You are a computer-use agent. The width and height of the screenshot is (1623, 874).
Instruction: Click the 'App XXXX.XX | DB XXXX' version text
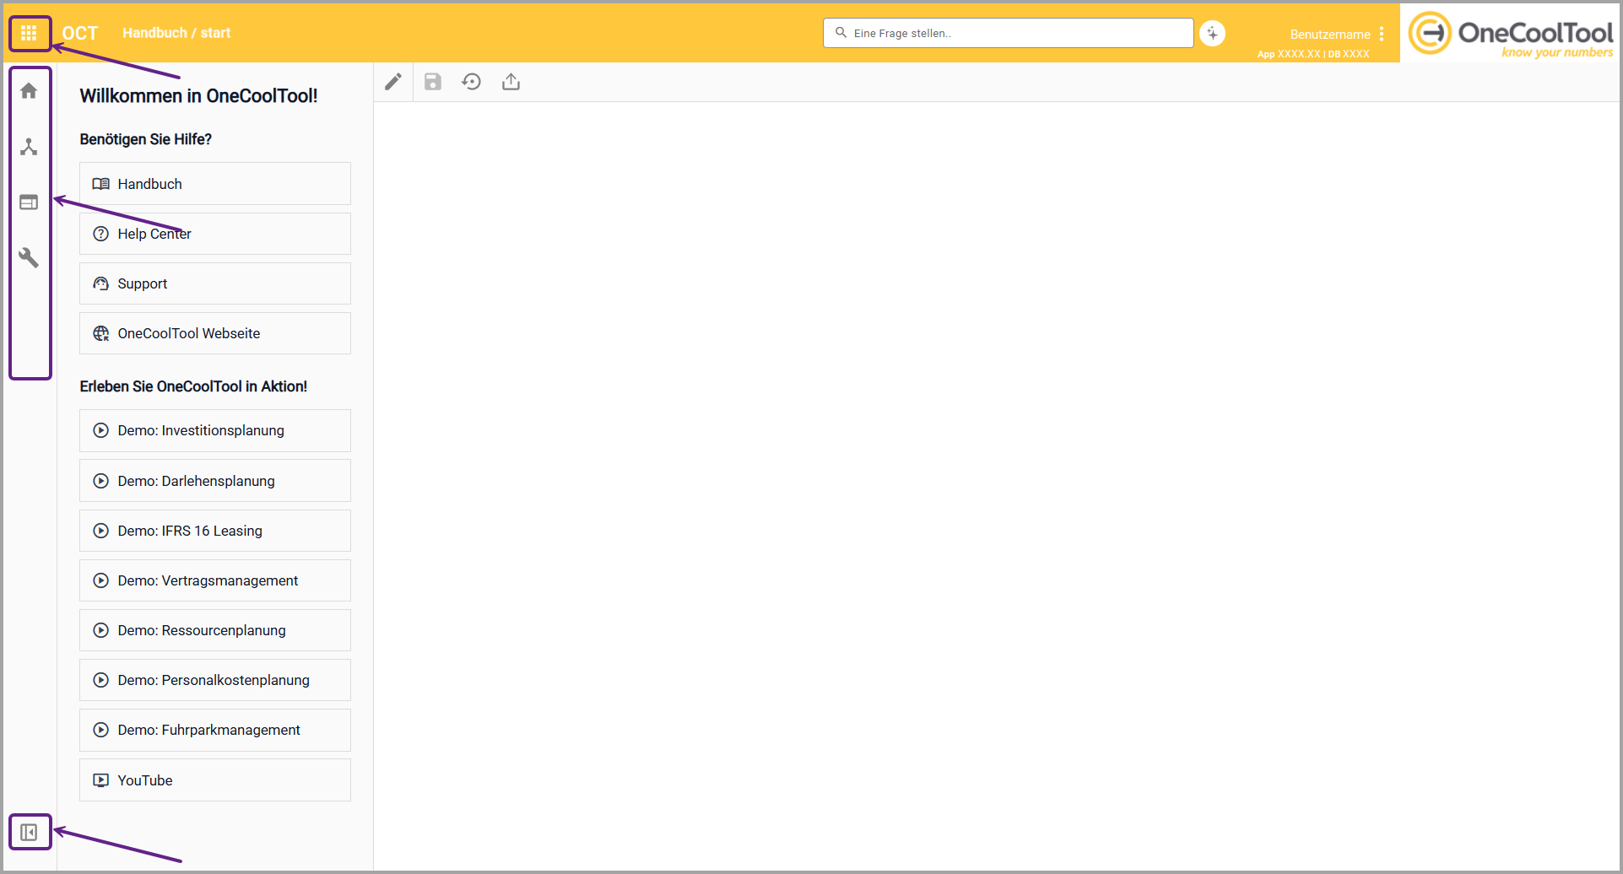pos(1313,54)
